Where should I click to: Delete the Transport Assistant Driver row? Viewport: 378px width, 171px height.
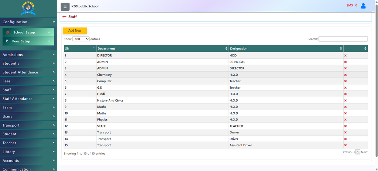click(345, 145)
